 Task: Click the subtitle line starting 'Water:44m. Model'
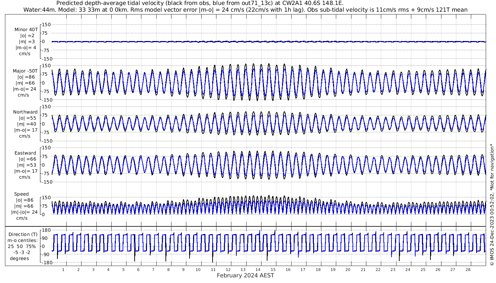(245, 10)
